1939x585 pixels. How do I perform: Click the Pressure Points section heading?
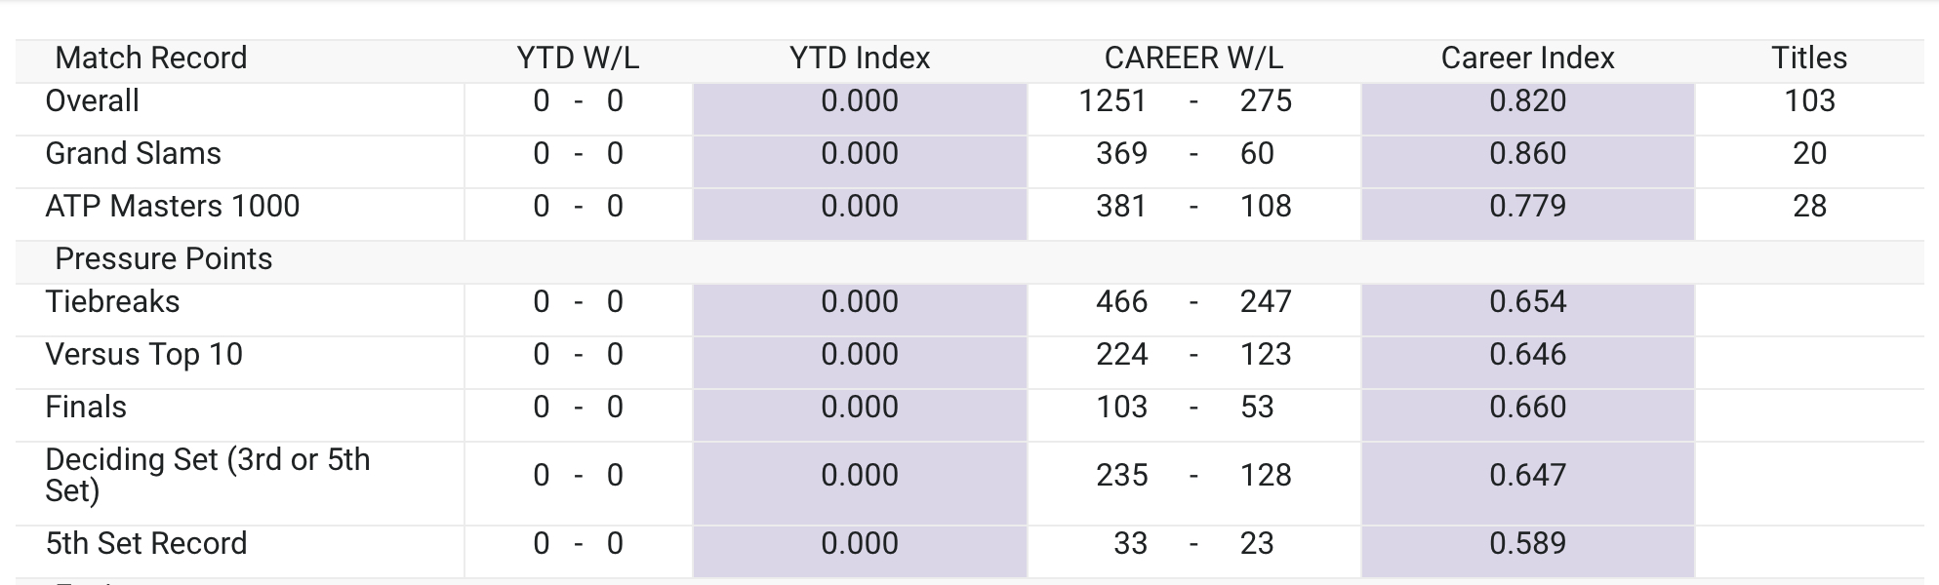tap(164, 259)
